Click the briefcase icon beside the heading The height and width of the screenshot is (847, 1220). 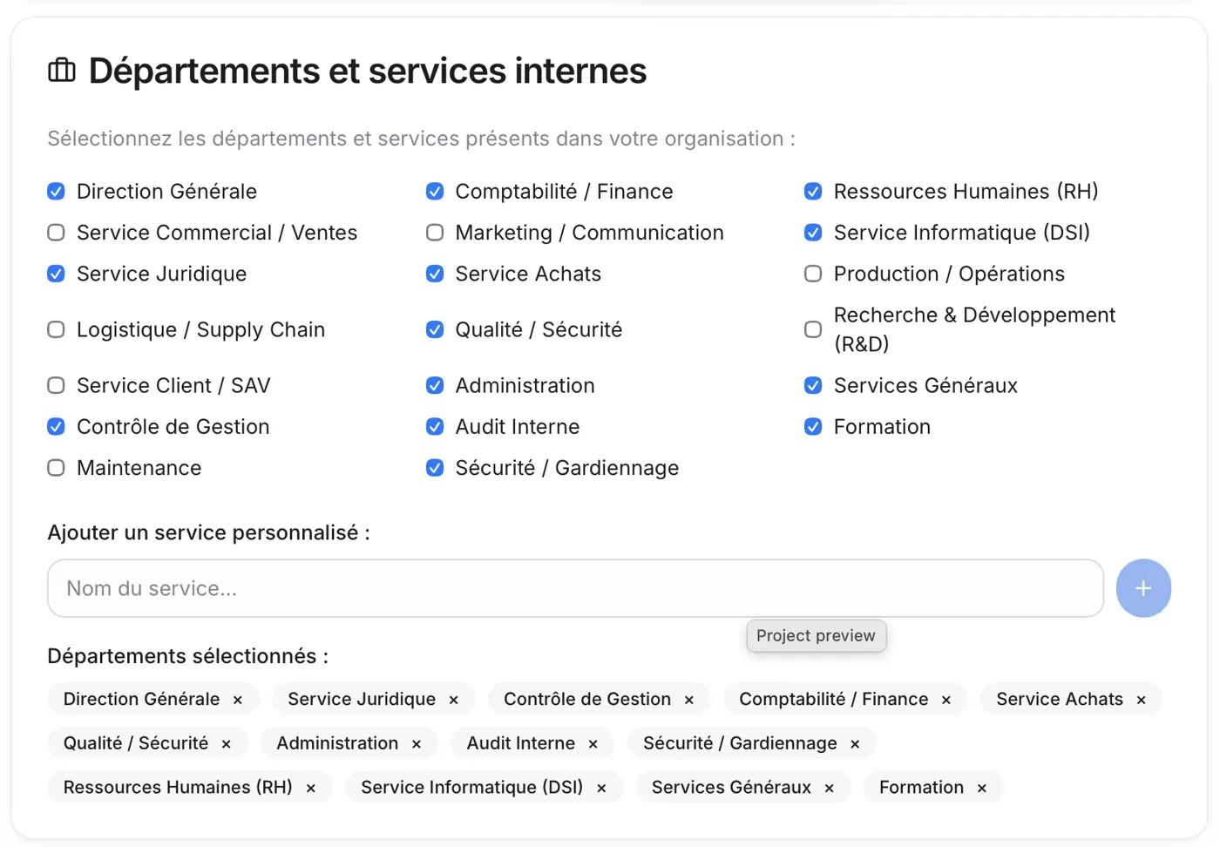click(62, 70)
